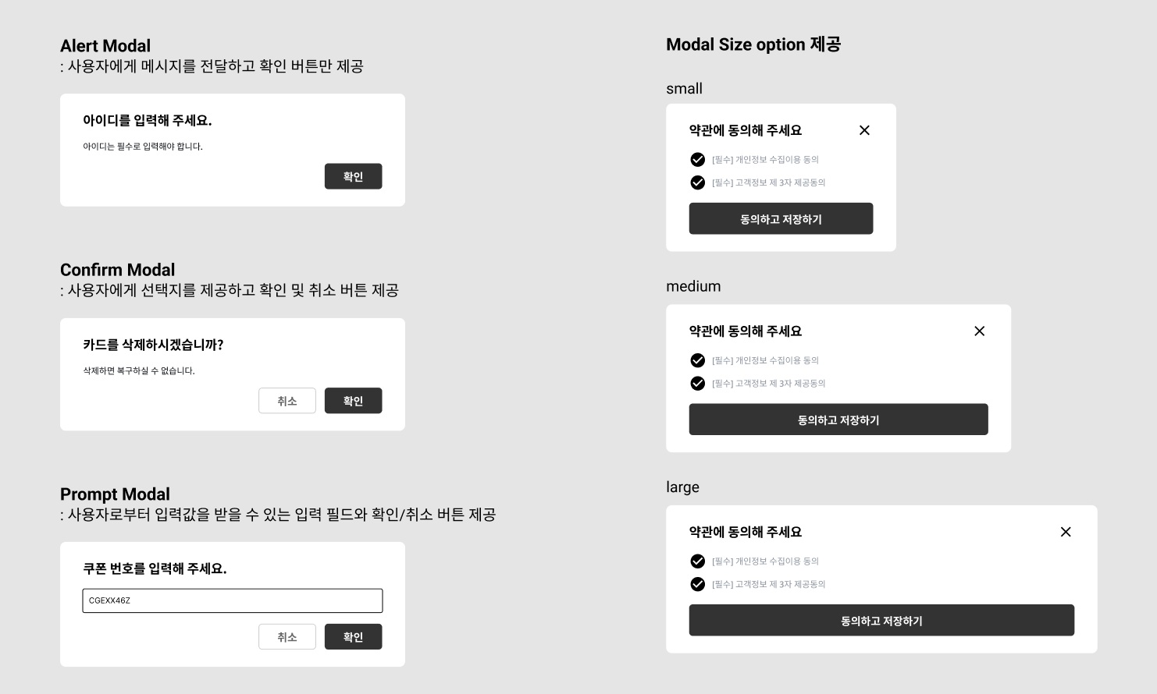
Task: Toggle 고객정보 제 3자 제공동의 checkbox in the large modal
Action: coord(698,584)
